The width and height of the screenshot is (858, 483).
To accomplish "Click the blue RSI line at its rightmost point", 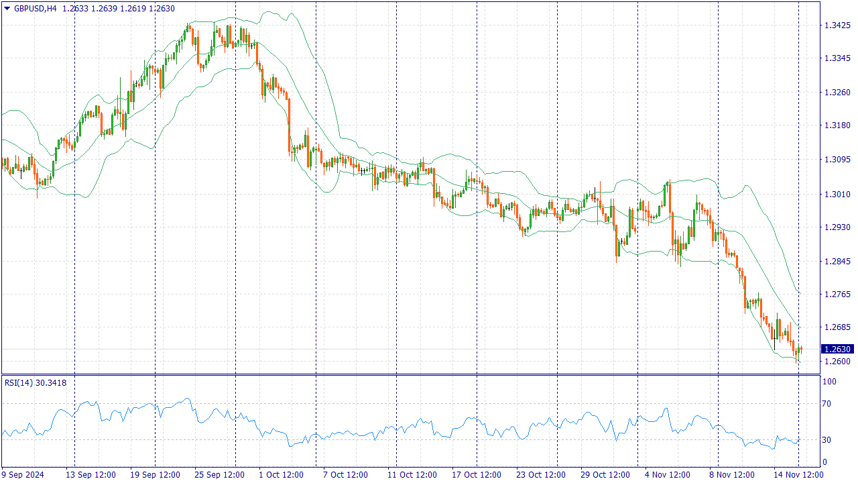I will click(x=800, y=439).
